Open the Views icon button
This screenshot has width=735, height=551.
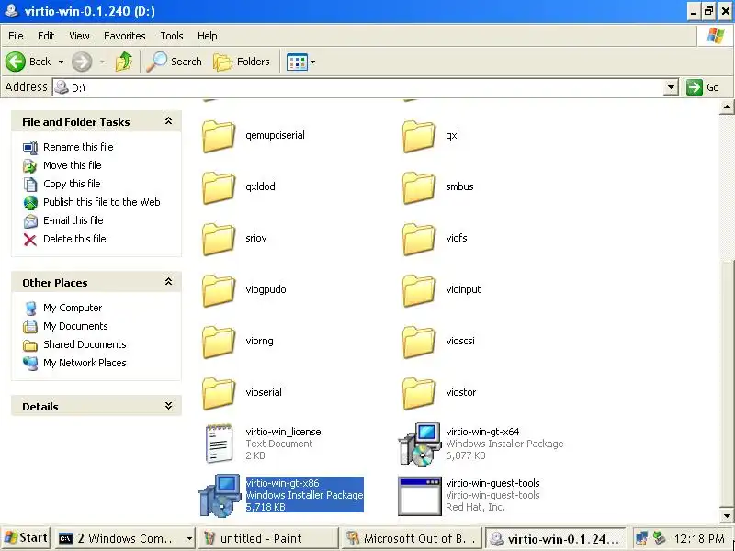tap(297, 62)
